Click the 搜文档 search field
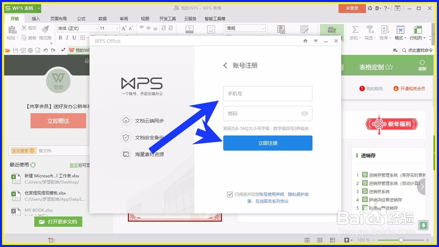439x247 pixels. point(64,150)
